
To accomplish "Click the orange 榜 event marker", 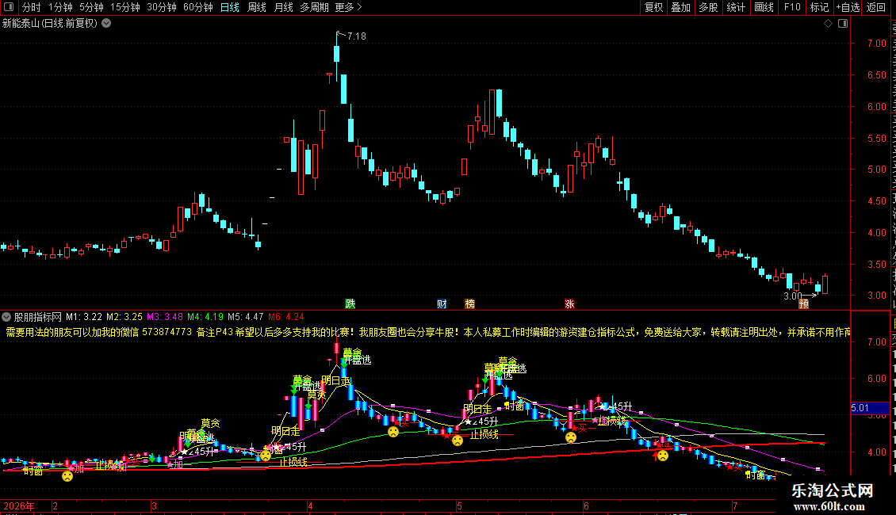I will click(x=469, y=303).
